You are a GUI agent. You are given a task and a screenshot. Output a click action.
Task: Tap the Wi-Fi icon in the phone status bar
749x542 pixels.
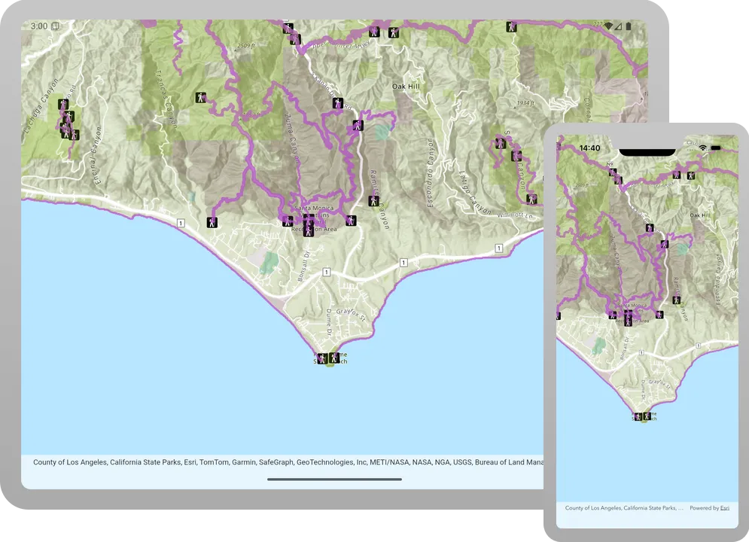[x=702, y=148]
